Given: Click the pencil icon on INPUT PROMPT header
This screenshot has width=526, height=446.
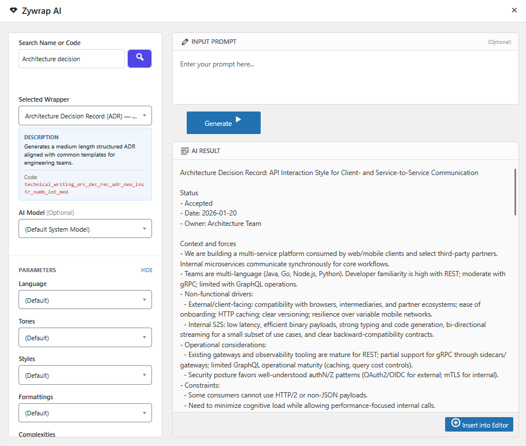Looking at the screenshot, I should 184,41.
